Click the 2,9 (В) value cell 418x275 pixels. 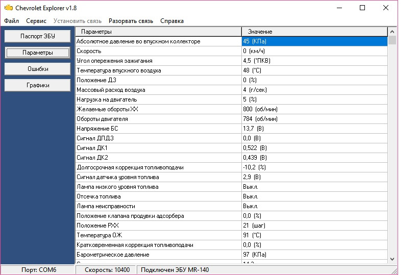tap(314, 177)
